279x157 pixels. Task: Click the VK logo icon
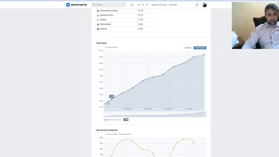tap(68, 5)
